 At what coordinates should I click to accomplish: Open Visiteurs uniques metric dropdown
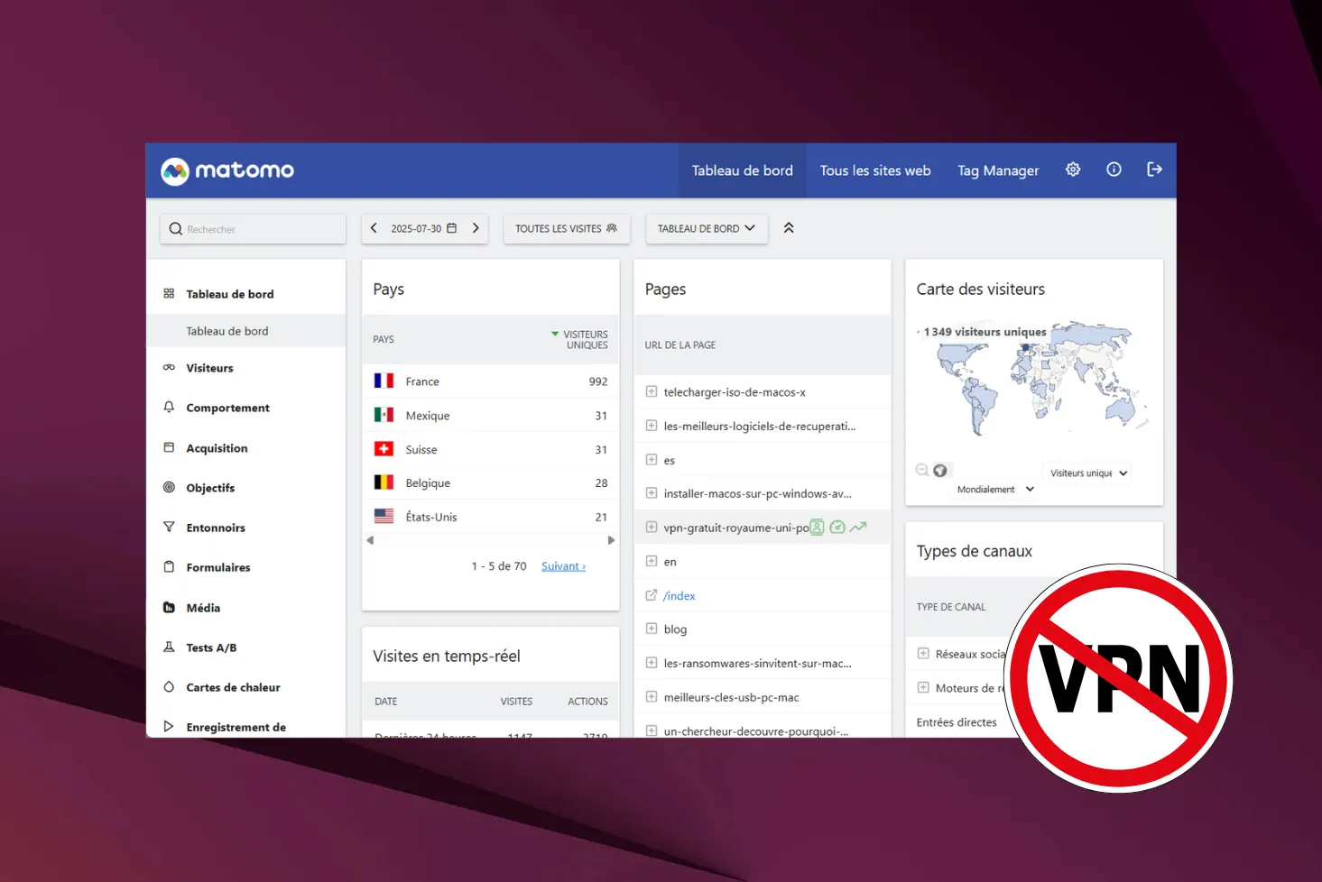coord(1088,473)
